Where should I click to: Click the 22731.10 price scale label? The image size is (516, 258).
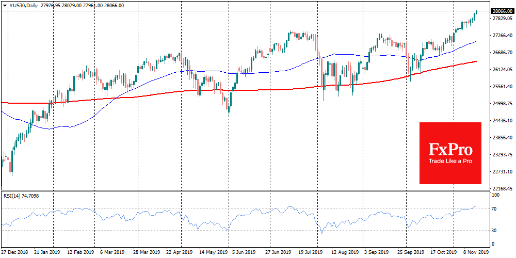tap(502, 172)
